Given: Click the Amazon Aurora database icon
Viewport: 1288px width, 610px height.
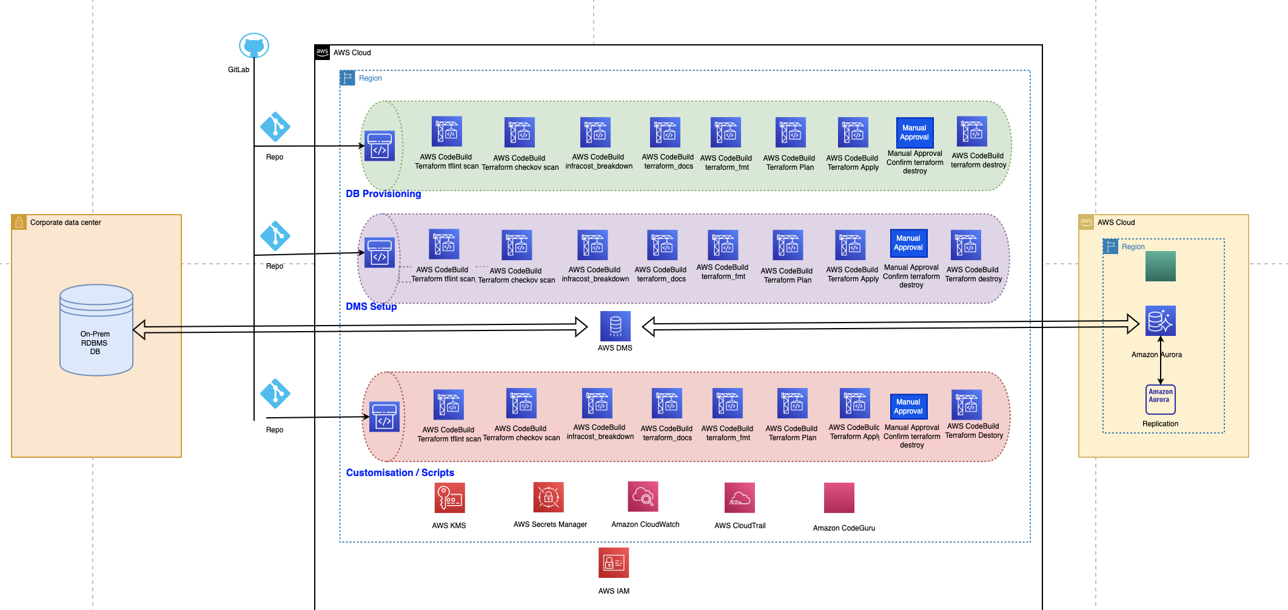Looking at the screenshot, I should (x=1161, y=321).
